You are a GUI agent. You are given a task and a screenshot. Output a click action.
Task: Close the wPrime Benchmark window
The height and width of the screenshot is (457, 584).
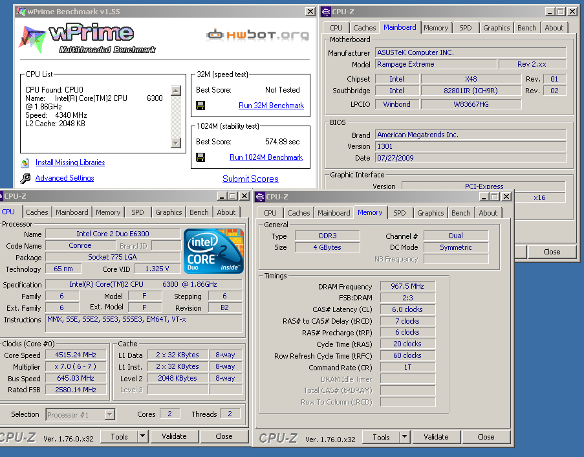click(x=310, y=12)
